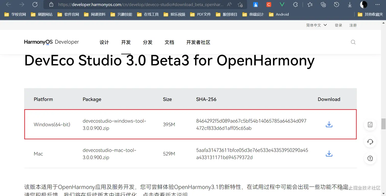386x196 pixels.
Task: Click the feedback note floating icon
Action: (370, 124)
